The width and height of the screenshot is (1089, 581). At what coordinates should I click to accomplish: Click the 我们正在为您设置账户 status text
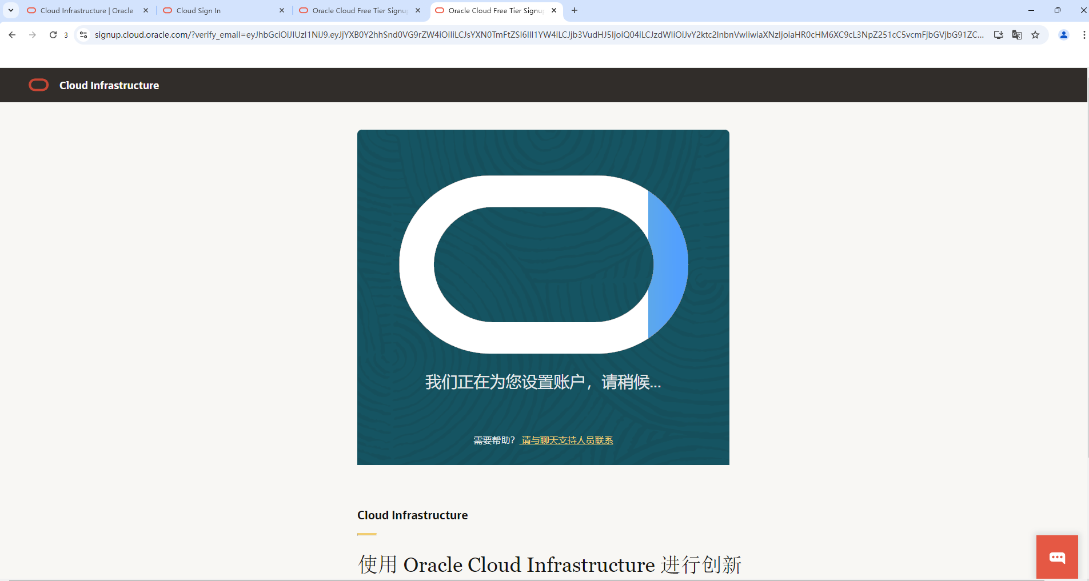click(543, 382)
